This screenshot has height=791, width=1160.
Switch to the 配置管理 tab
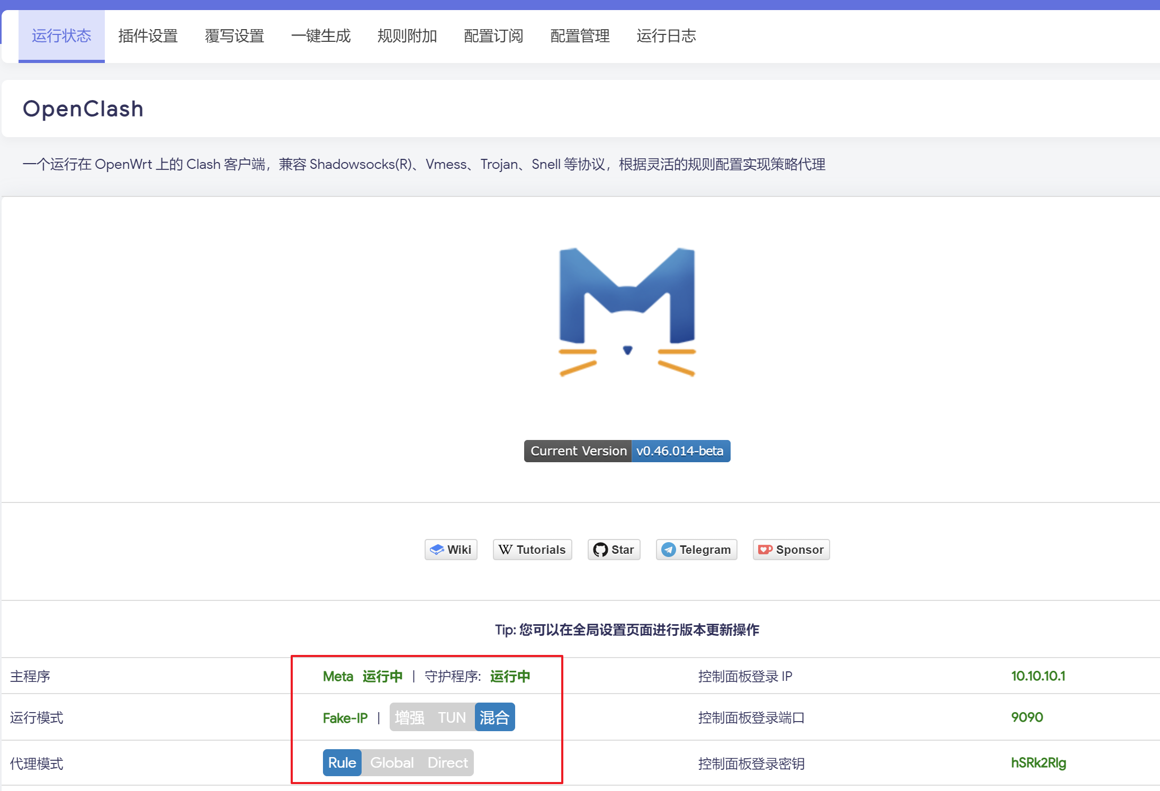[580, 36]
